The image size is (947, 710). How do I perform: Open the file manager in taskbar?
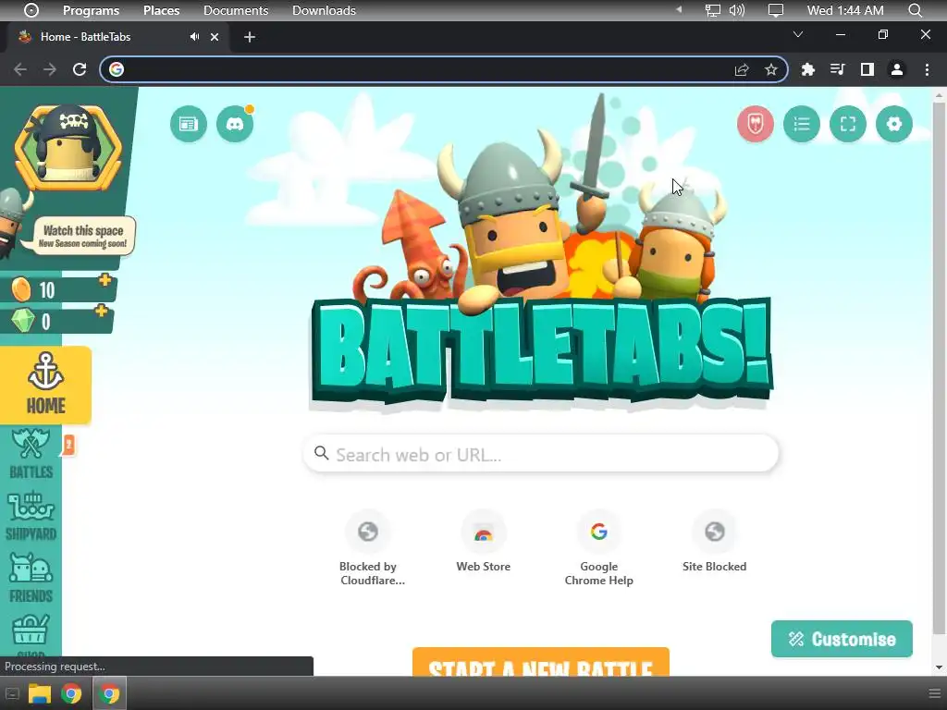click(40, 693)
